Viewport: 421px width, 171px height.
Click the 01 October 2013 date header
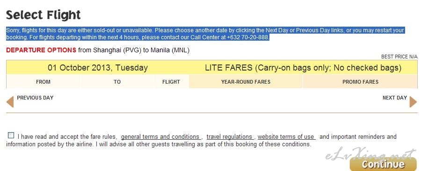(98, 68)
